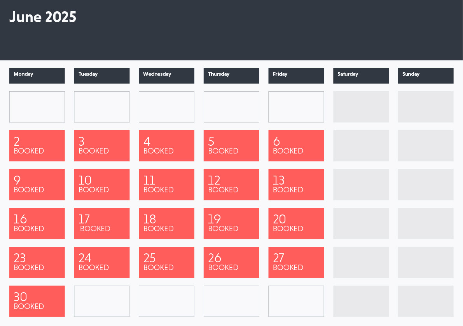Select June 18 booked cell
463x326 pixels.
[x=166, y=223]
